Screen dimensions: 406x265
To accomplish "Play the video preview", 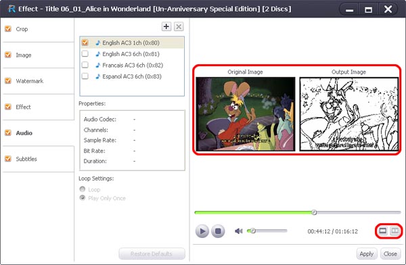I will pyautogui.click(x=202, y=231).
